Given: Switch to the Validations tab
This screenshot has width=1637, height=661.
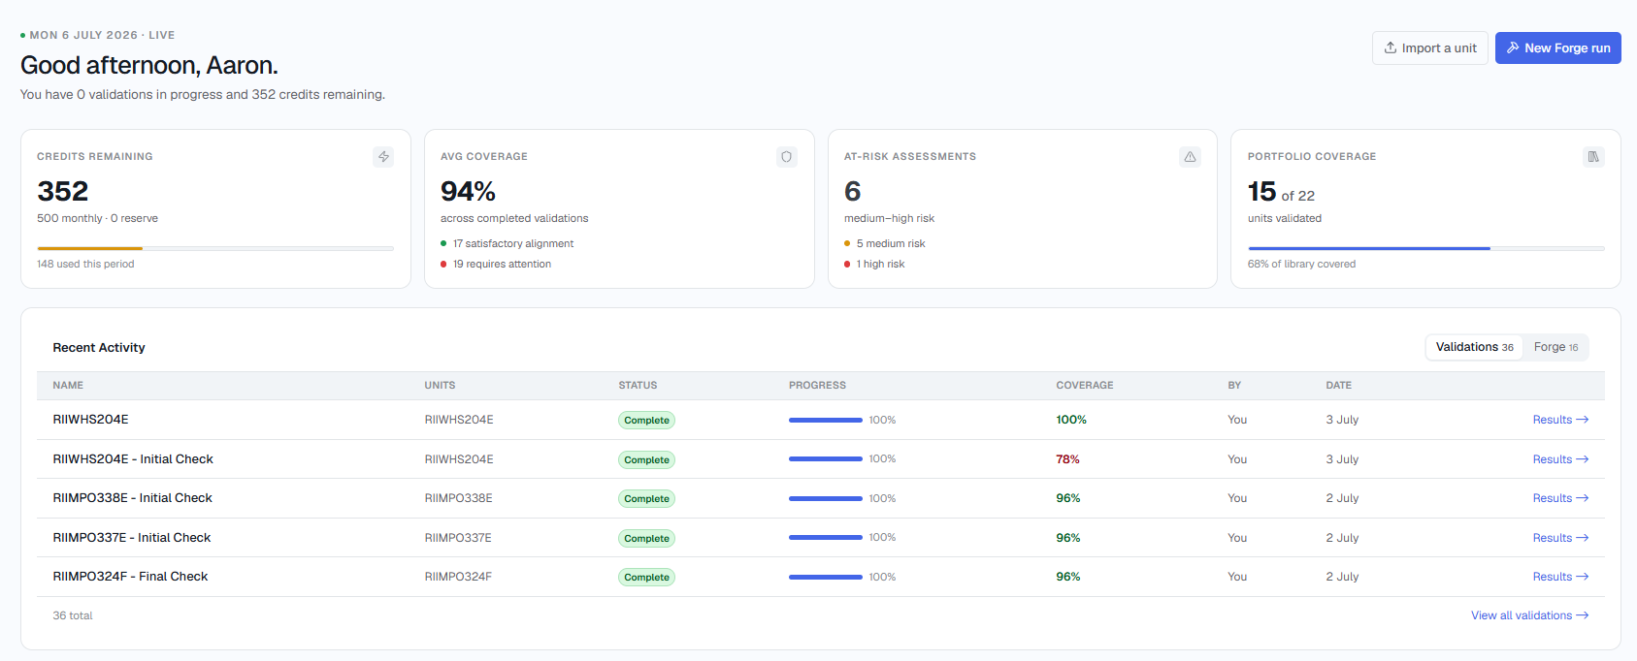Looking at the screenshot, I should tap(1474, 347).
